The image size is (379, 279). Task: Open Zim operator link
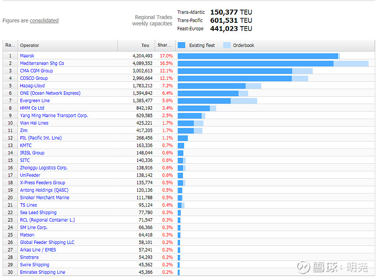[24, 130]
